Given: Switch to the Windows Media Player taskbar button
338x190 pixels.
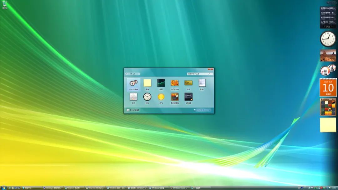Looking at the screenshot, I should [95, 188].
